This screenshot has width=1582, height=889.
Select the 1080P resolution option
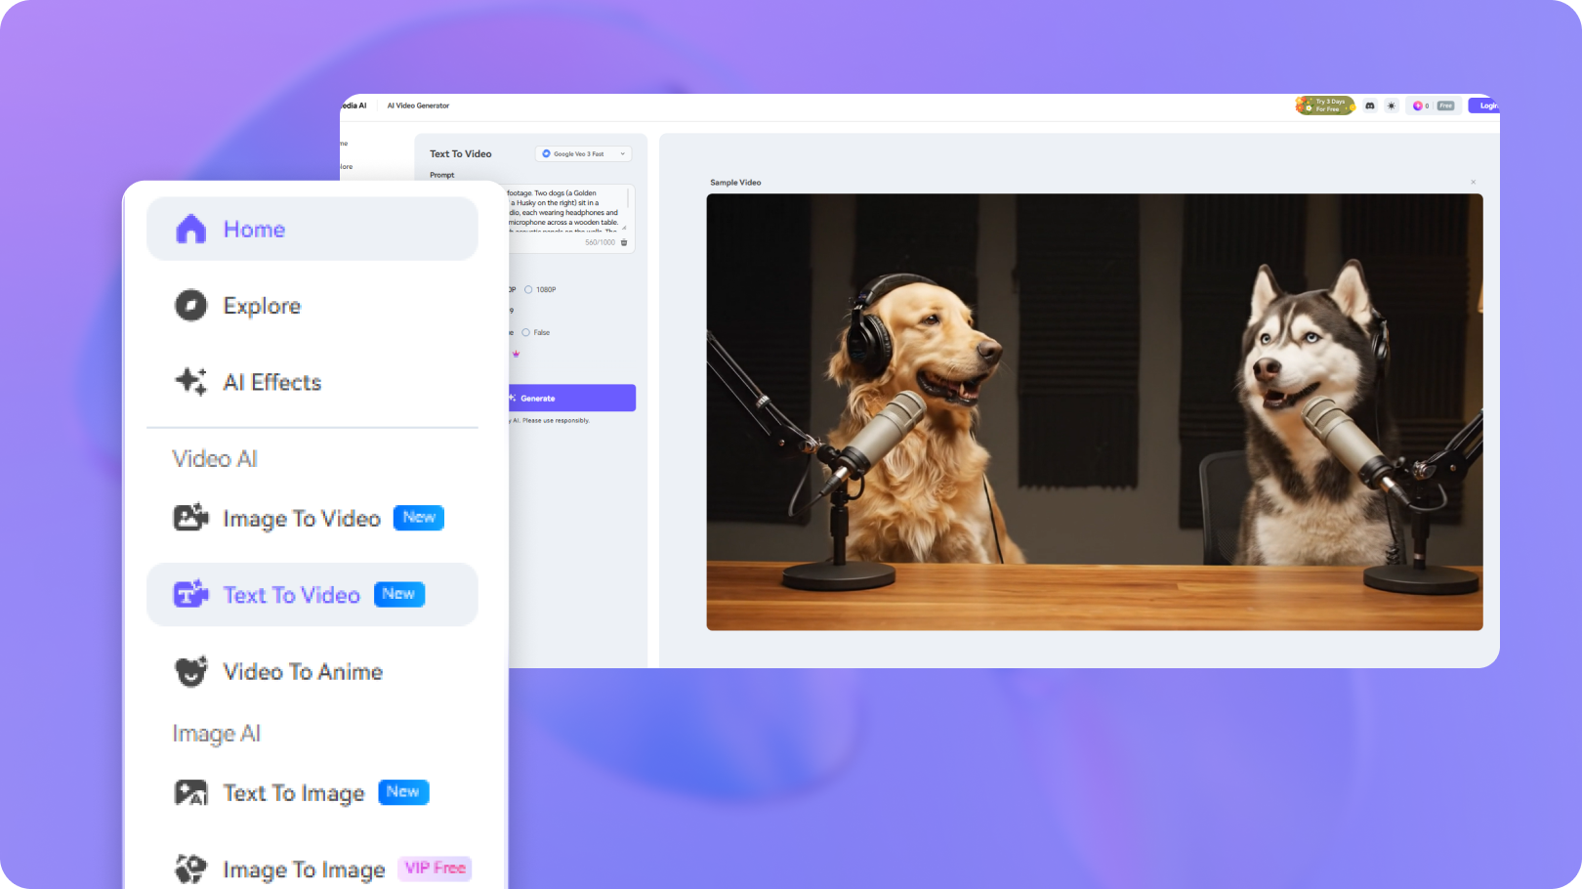(540, 289)
